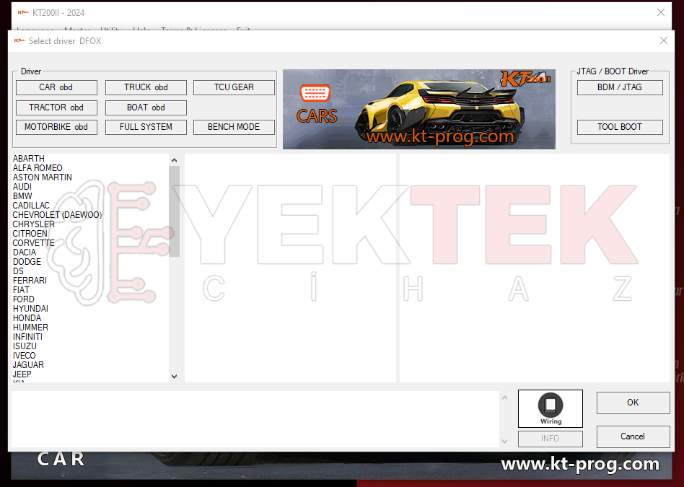The width and height of the screenshot is (684, 487).
Task: Choose the TCU GEAR driver mode
Action: point(235,87)
